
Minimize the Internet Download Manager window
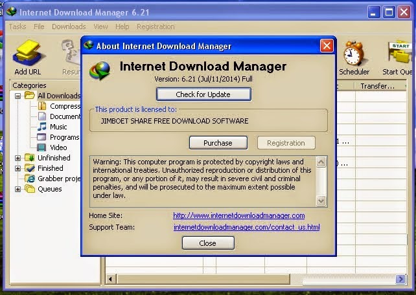pos(374,12)
